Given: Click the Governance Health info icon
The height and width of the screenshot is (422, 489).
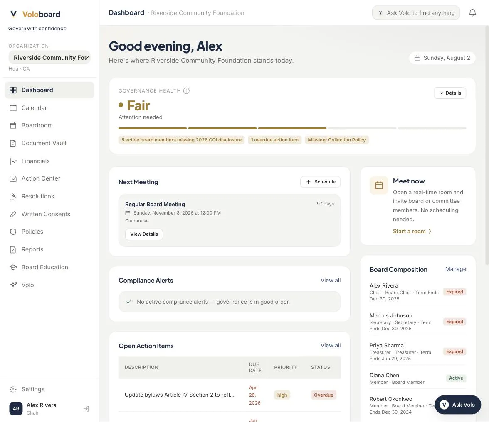Looking at the screenshot, I should [x=186, y=91].
